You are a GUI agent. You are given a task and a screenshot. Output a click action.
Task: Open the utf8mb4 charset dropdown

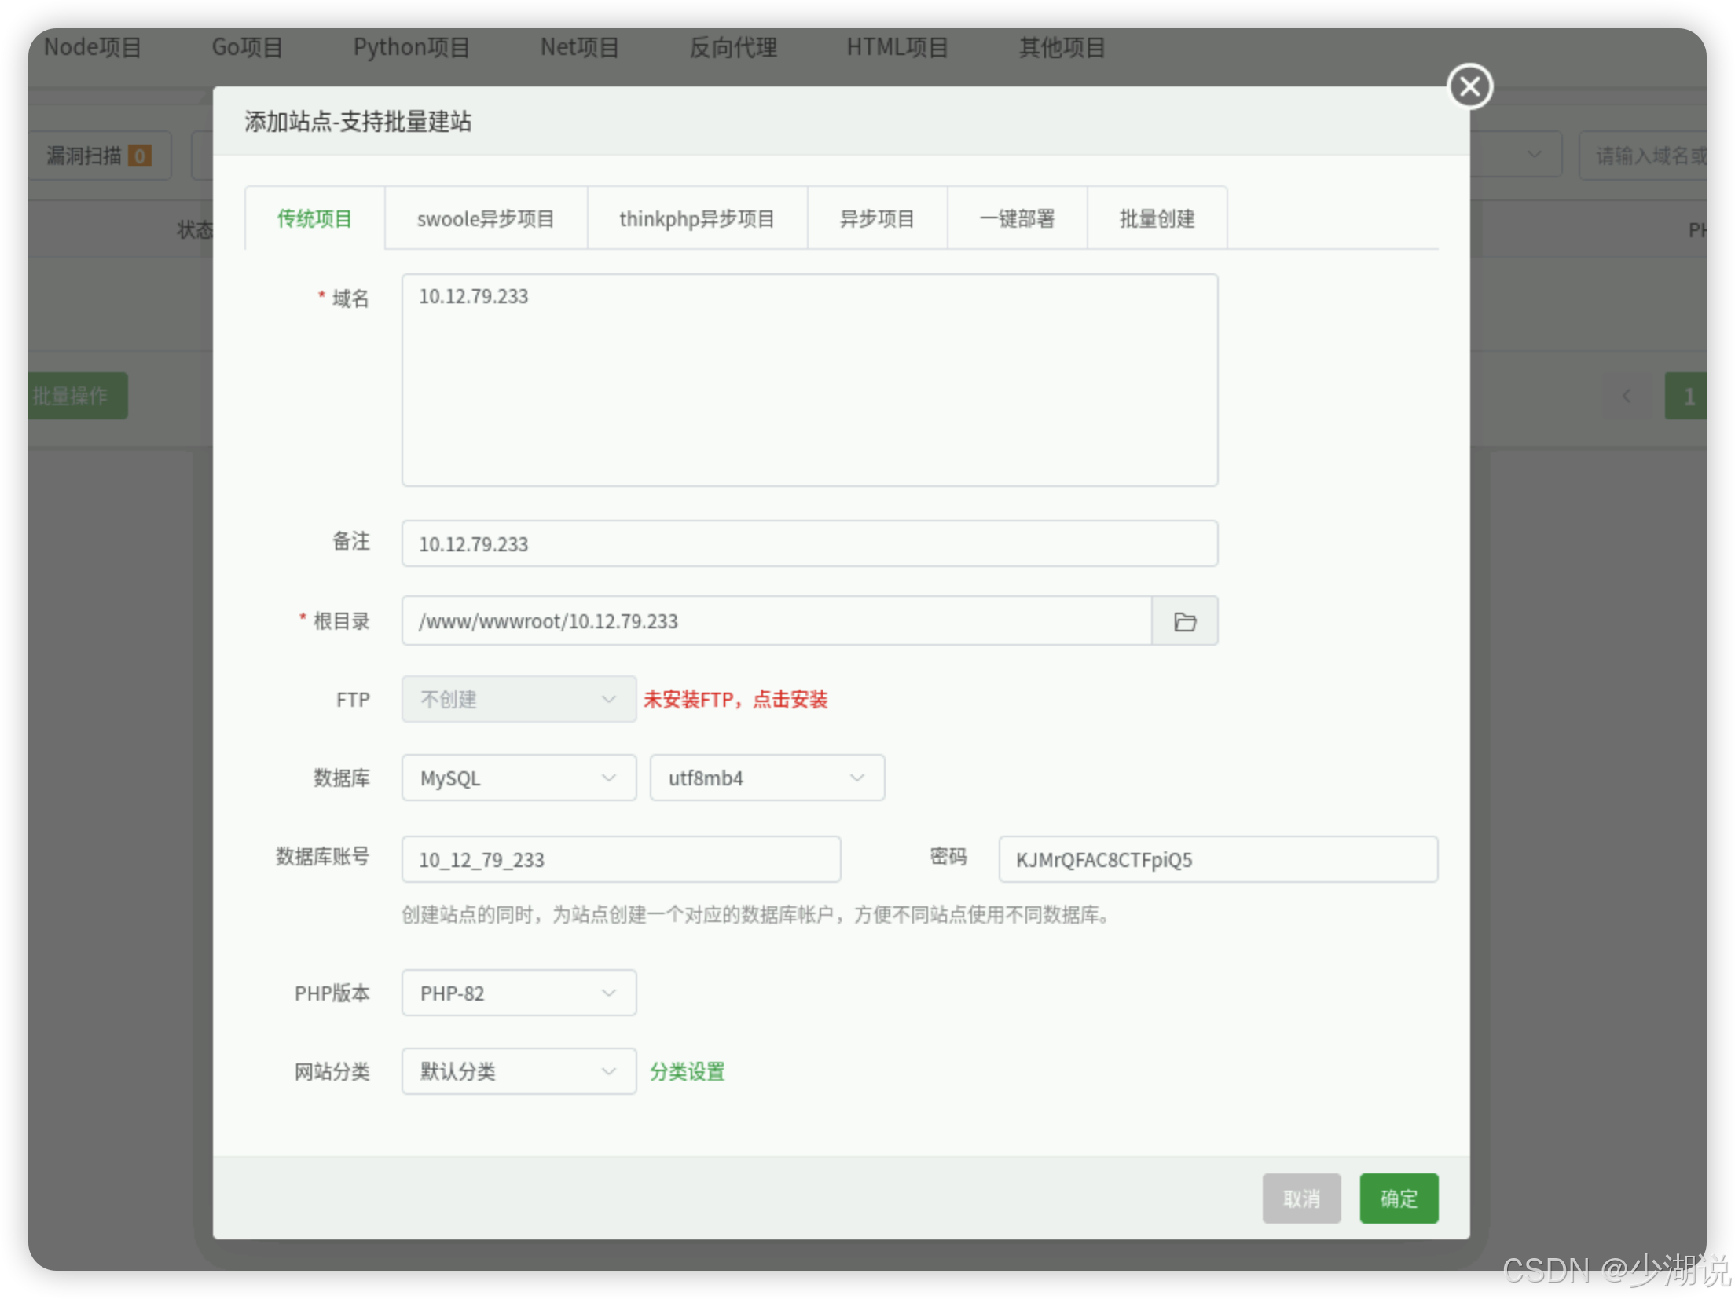pos(767,778)
